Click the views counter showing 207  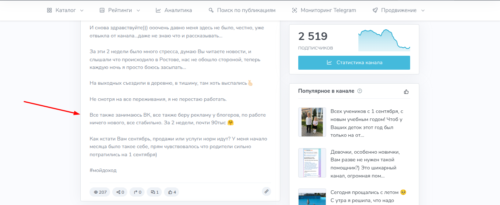[x=100, y=192]
